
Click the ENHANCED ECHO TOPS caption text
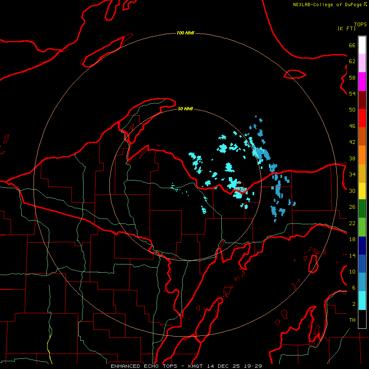tap(145, 366)
